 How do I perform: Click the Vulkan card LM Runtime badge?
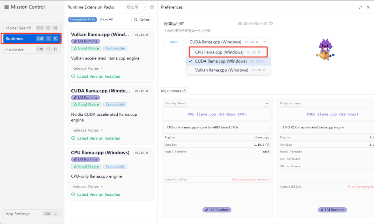[86, 41]
